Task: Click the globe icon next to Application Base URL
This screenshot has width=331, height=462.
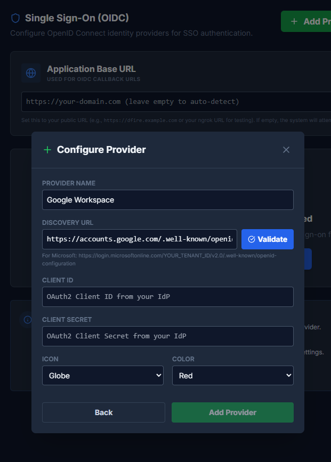Action: [30, 72]
